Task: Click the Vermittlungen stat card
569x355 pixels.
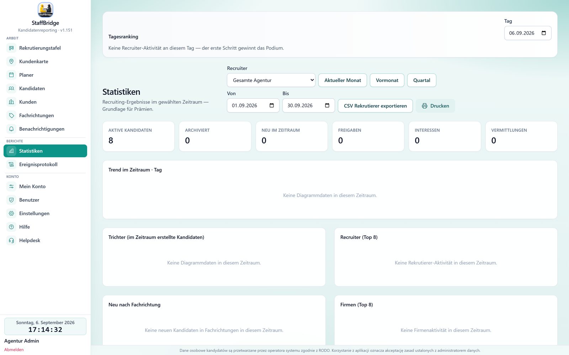Action: [x=521, y=136]
